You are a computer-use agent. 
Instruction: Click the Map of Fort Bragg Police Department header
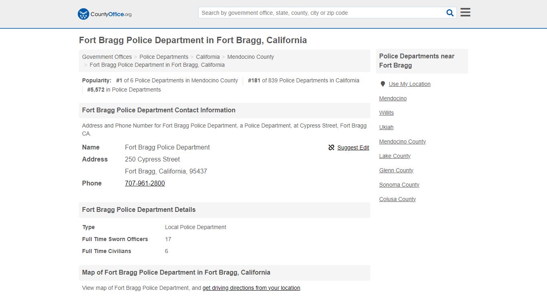(225, 273)
